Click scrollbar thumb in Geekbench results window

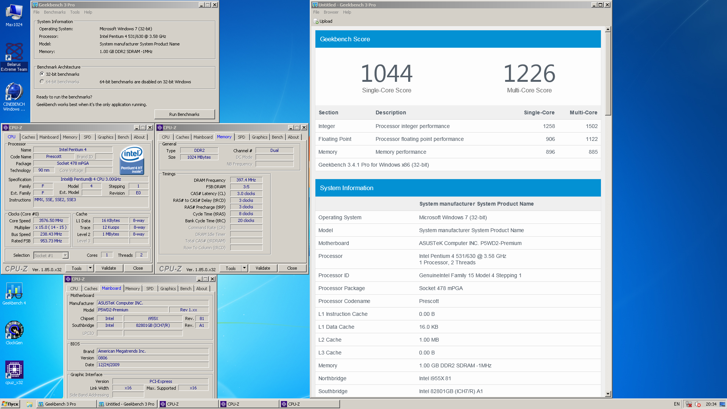[608, 74]
